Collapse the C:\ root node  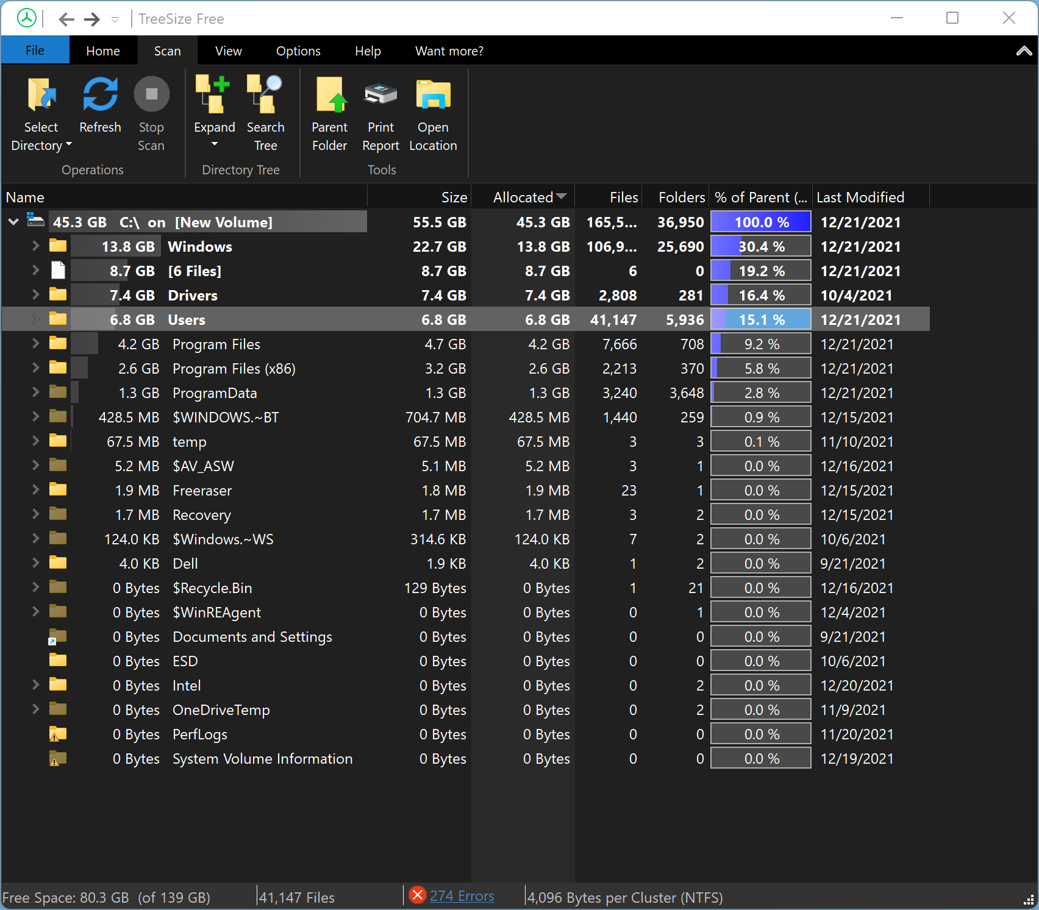coord(13,222)
